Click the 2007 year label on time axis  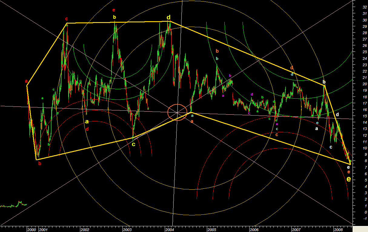click(x=296, y=230)
